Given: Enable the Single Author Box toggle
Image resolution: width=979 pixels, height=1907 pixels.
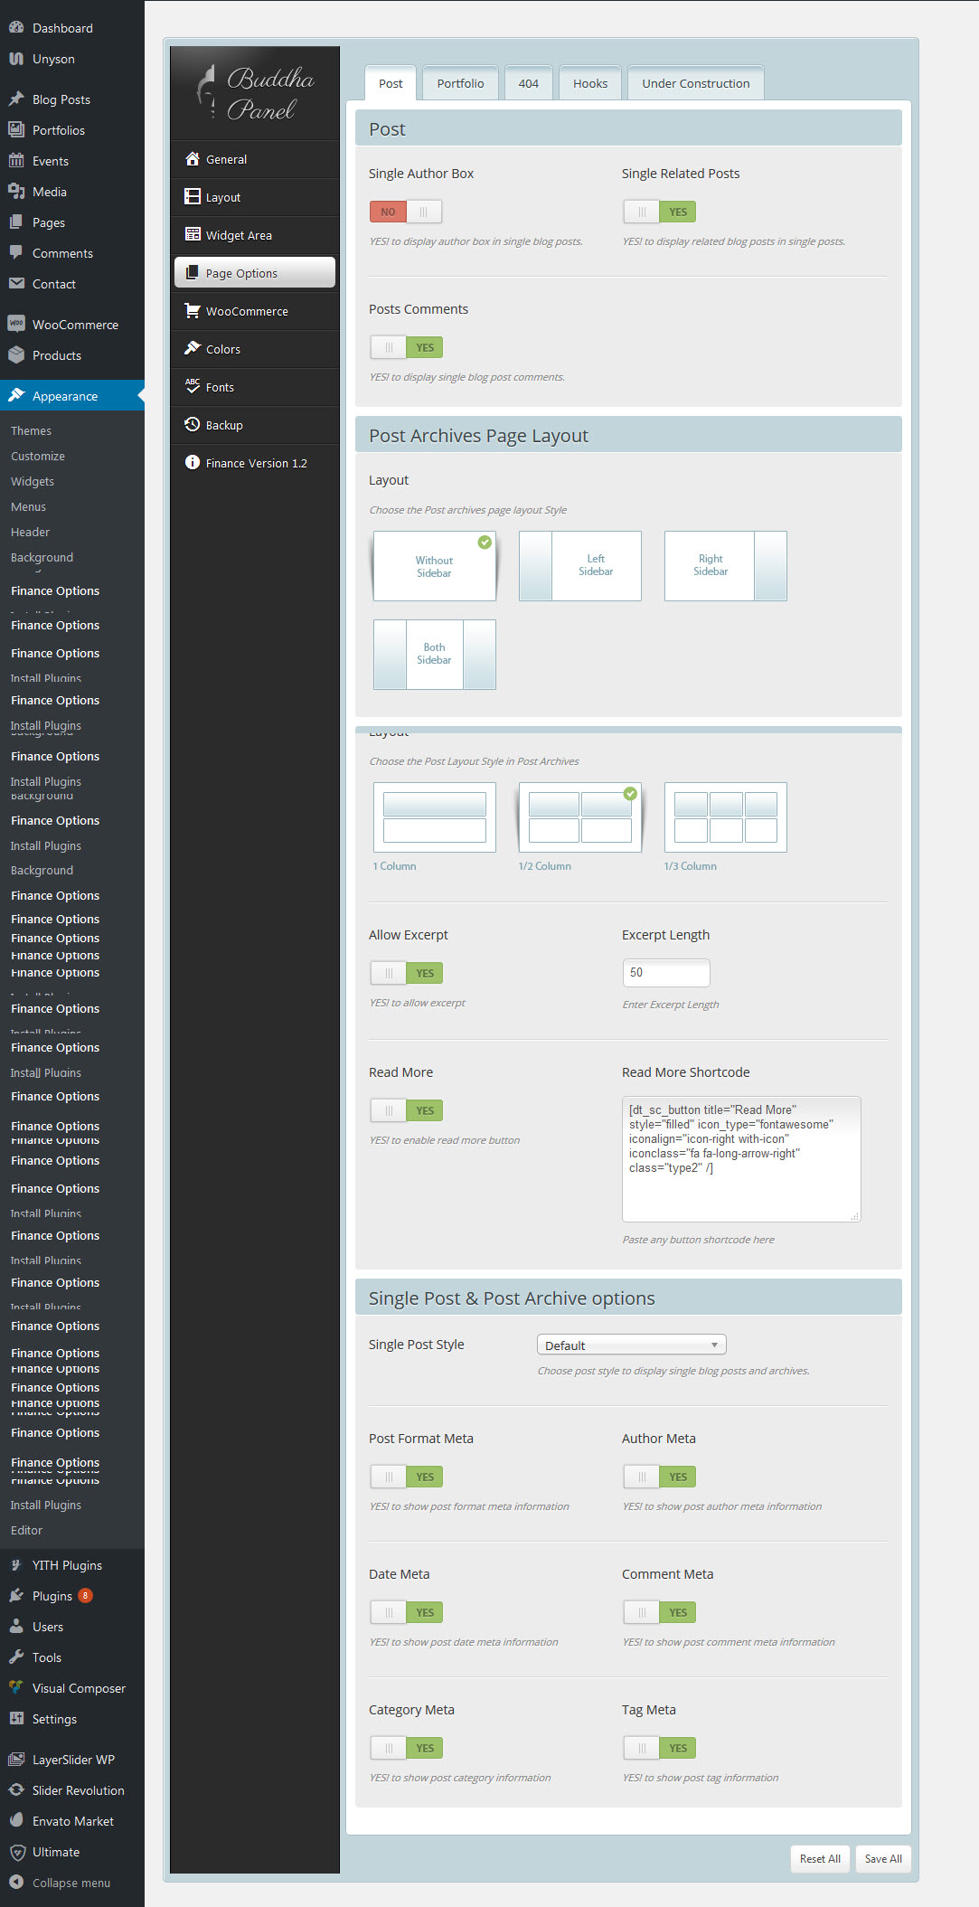Looking at the screenshot, I should point(405,212).
